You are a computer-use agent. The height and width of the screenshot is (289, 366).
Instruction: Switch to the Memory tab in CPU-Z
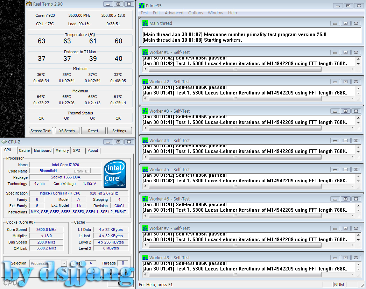[x=62, y=150]
